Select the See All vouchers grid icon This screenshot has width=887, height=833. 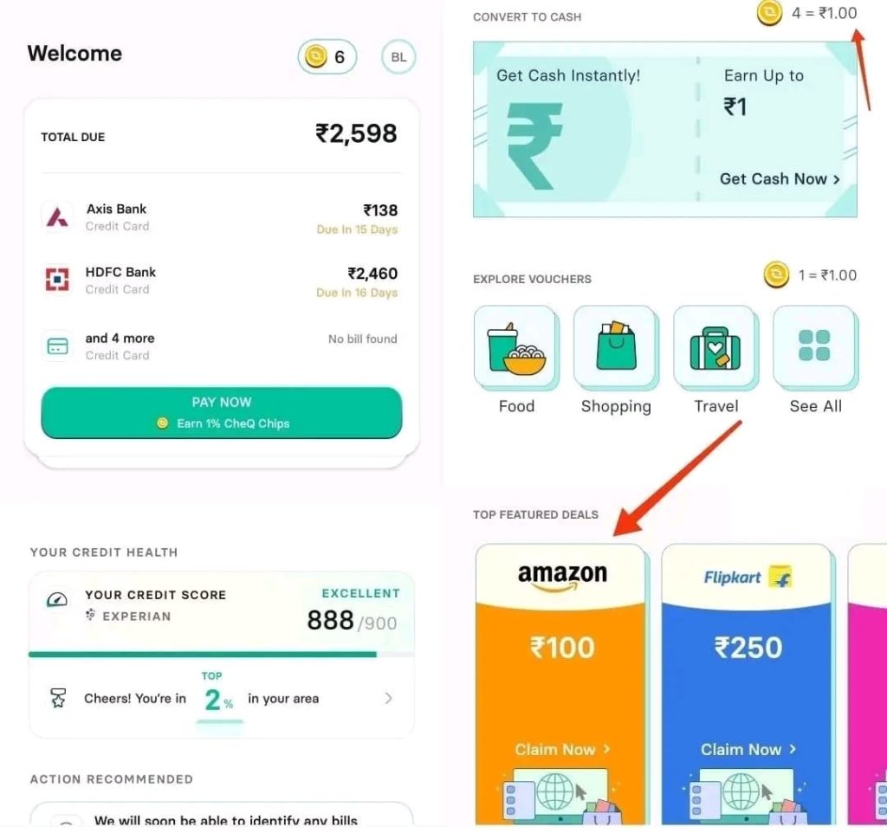[x=815, y=346]
